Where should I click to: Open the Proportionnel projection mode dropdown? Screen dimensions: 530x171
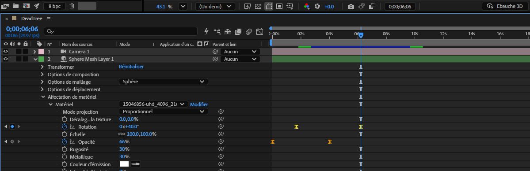pos(164,112)
